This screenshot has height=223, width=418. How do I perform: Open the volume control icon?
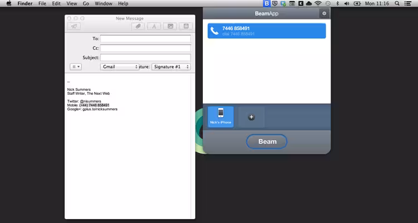[x=347, y=3]
